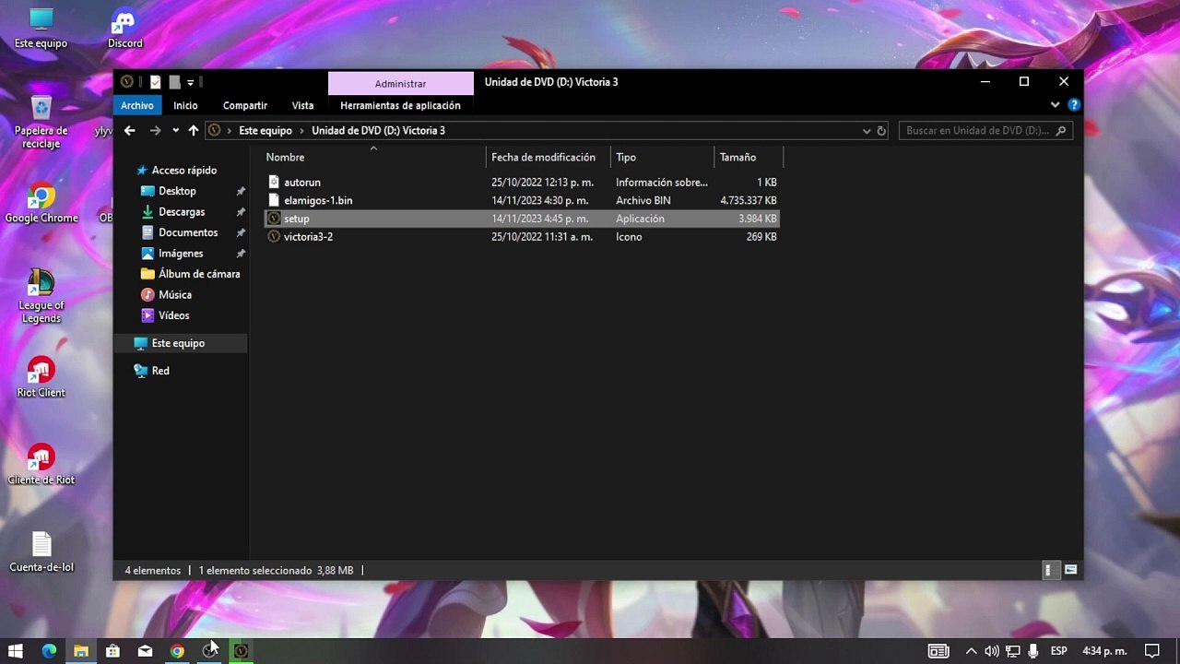Open Descargas in the navigation pane
The image size is (1180, 664).
[x=181, y=212]
